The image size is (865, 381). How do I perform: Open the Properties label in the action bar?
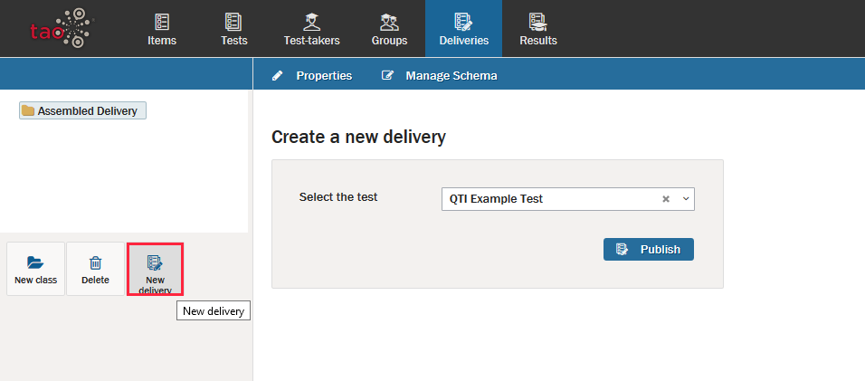click(323, 76)
